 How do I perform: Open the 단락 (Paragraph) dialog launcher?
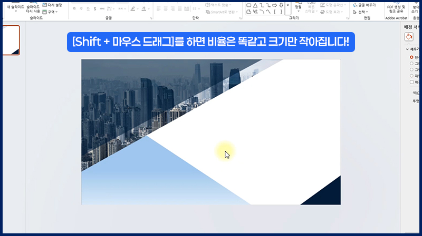(241, 18)
